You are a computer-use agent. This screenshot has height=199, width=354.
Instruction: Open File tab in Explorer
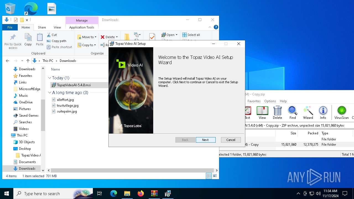tap(10, 27)
